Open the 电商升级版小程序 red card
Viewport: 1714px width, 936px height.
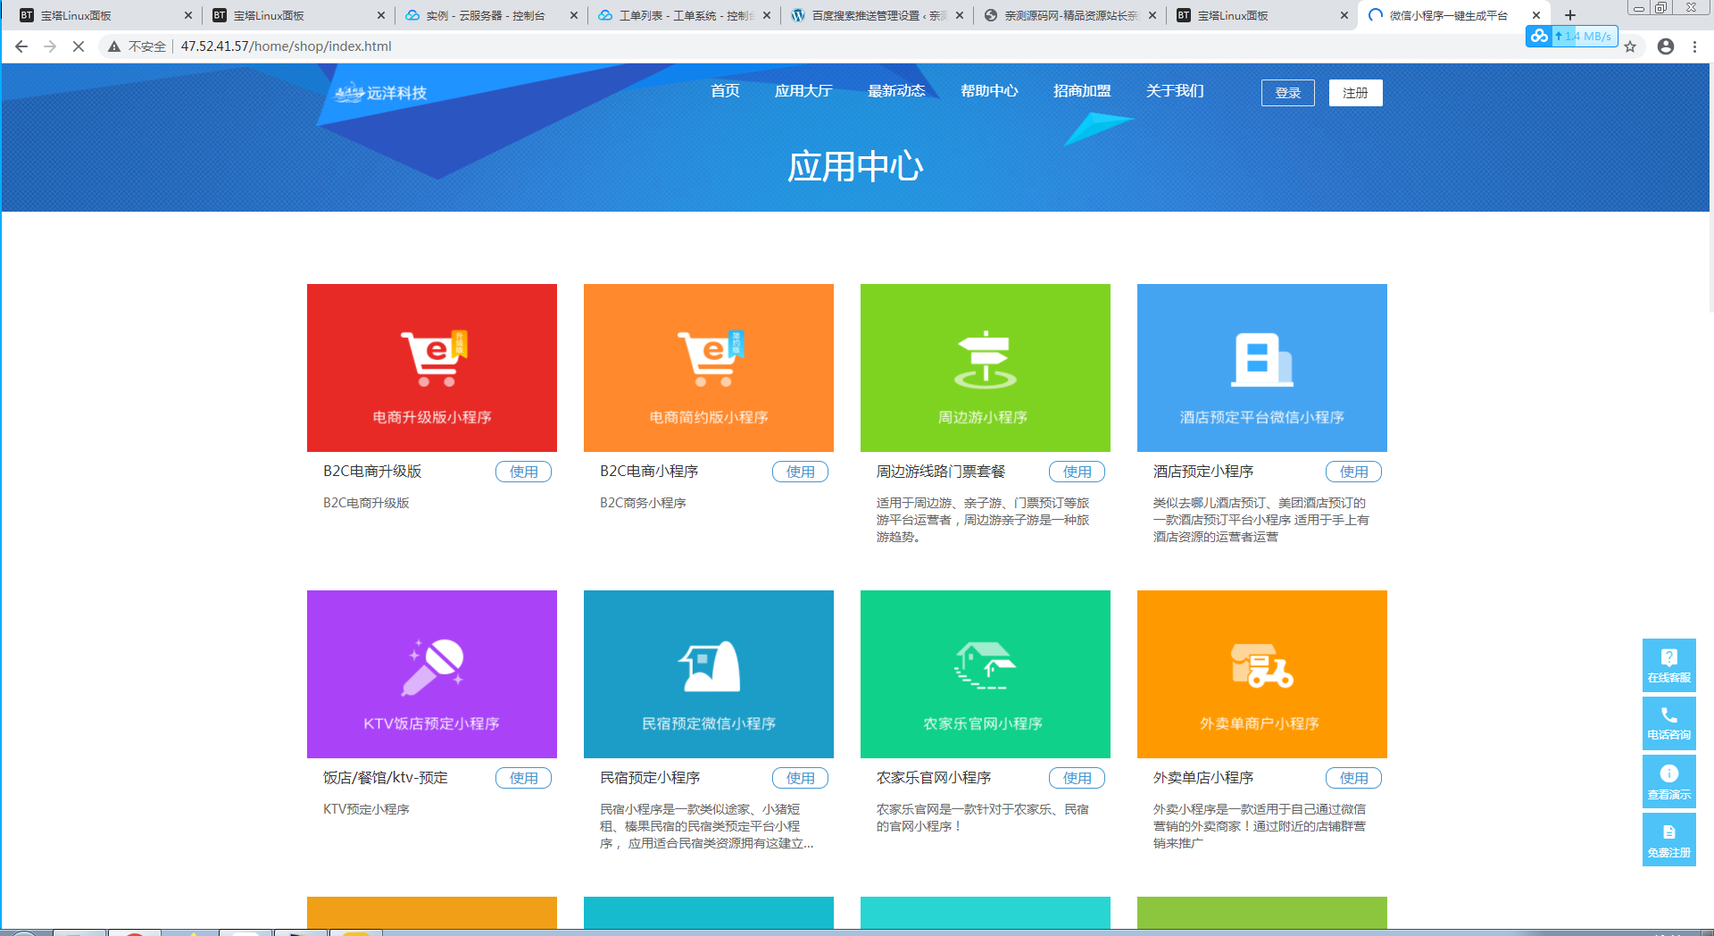click(x=432, y=368)
